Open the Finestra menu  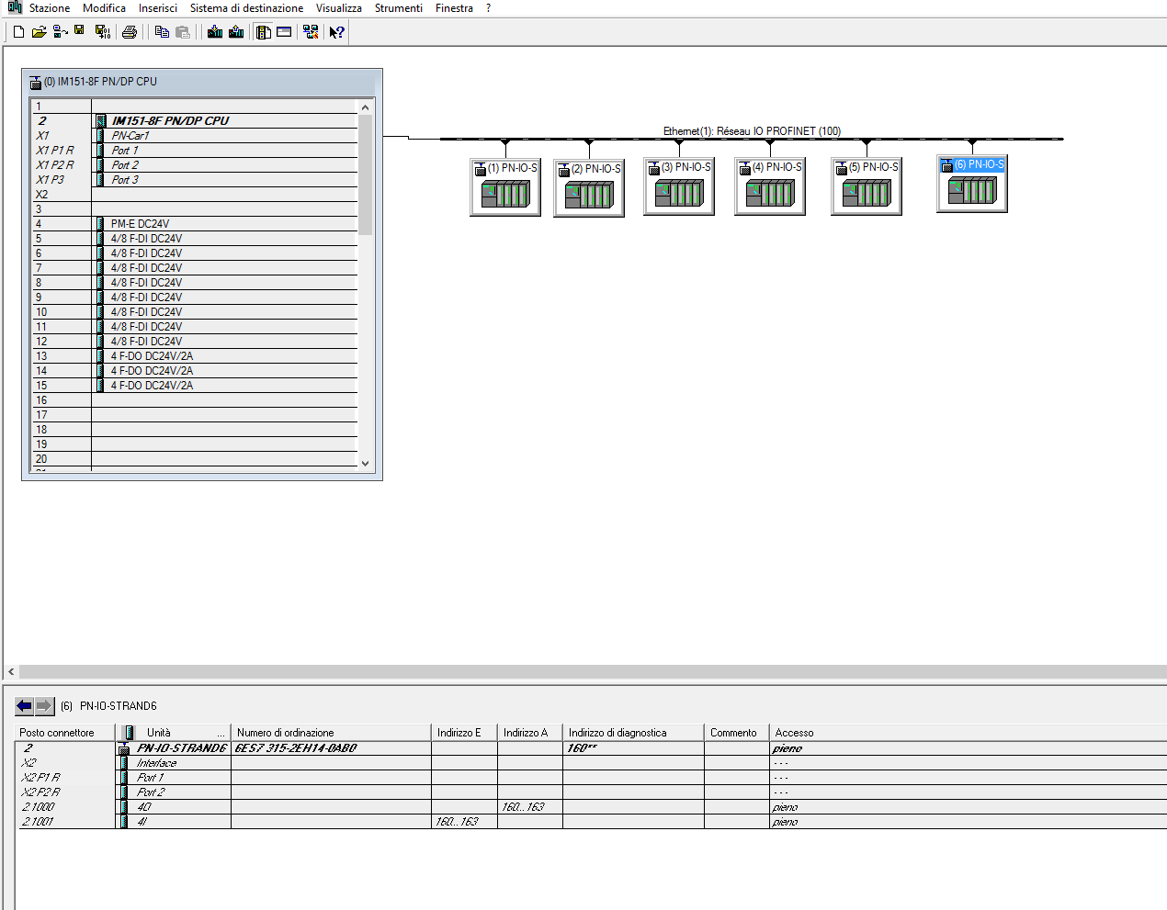pos(454,8)
